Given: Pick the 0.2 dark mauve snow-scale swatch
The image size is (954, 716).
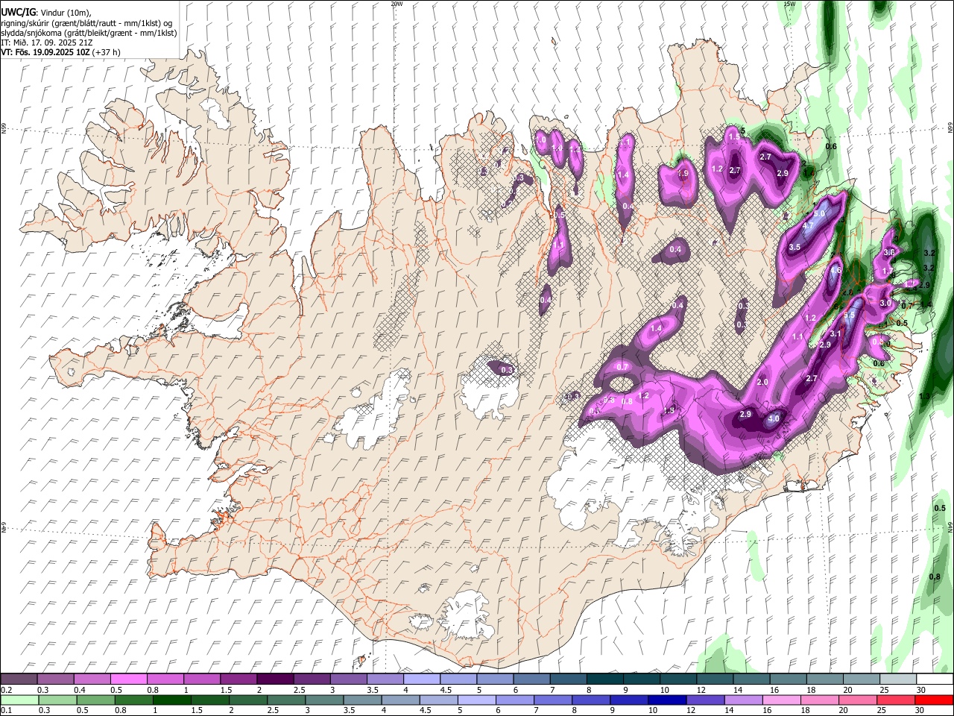Looking at the screenshot, I should coord(19,679).
